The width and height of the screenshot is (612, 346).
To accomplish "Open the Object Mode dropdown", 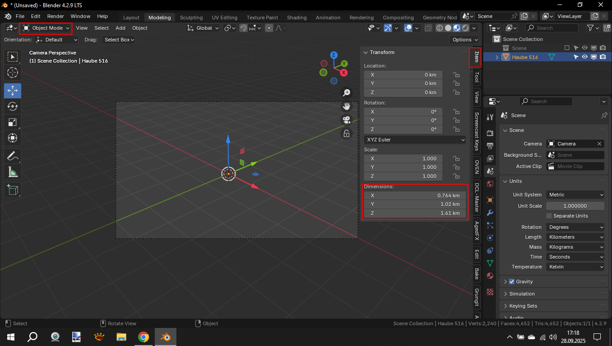I will point(46,28).
